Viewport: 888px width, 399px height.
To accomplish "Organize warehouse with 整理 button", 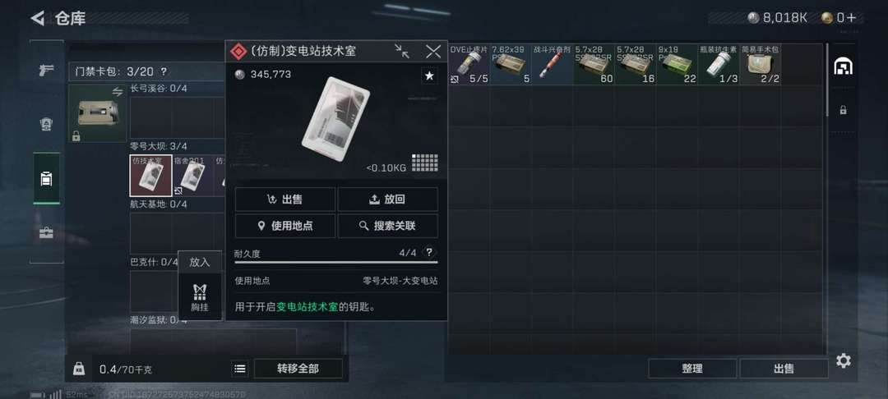I will (x=692, y=369).
